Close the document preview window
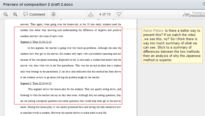Screen dimensions: 205x116 [x=201, y=4]
